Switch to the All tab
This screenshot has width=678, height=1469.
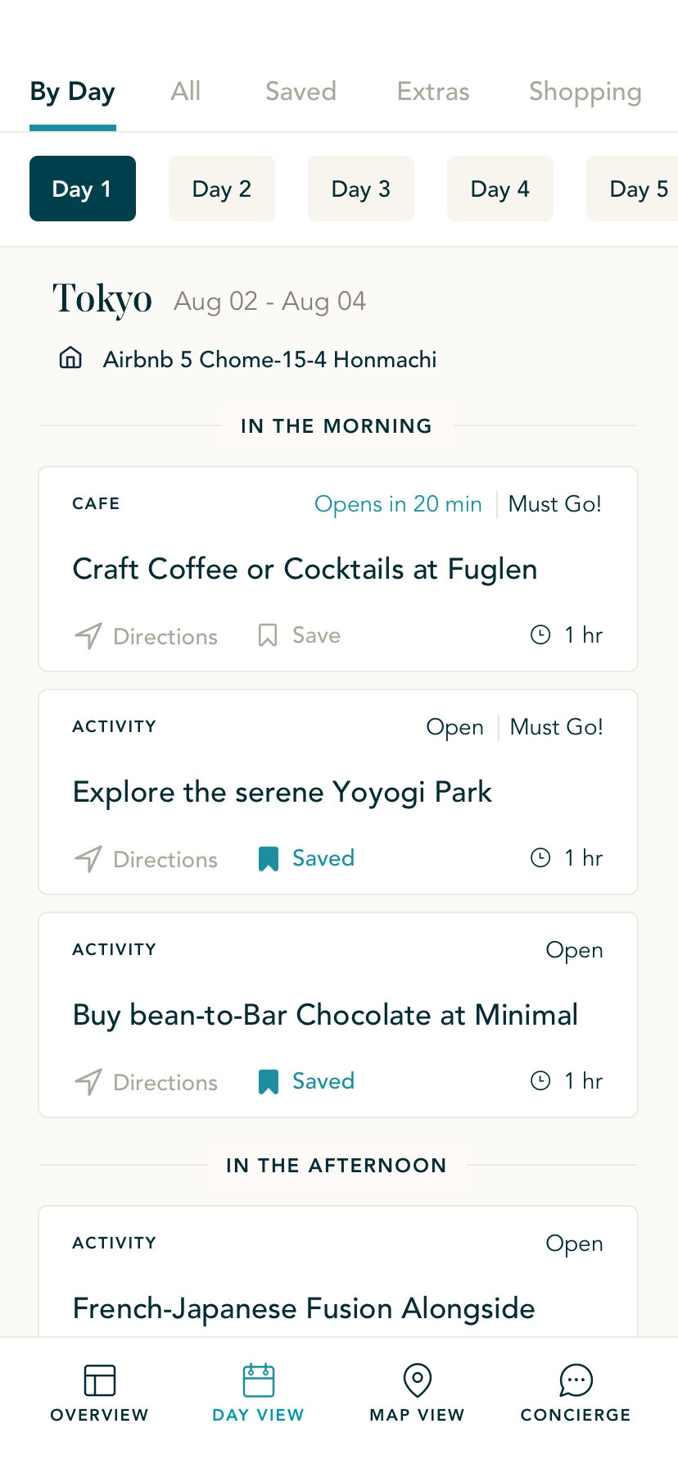186,91
